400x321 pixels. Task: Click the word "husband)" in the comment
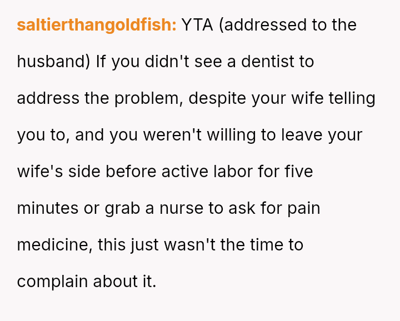[54, 62]
